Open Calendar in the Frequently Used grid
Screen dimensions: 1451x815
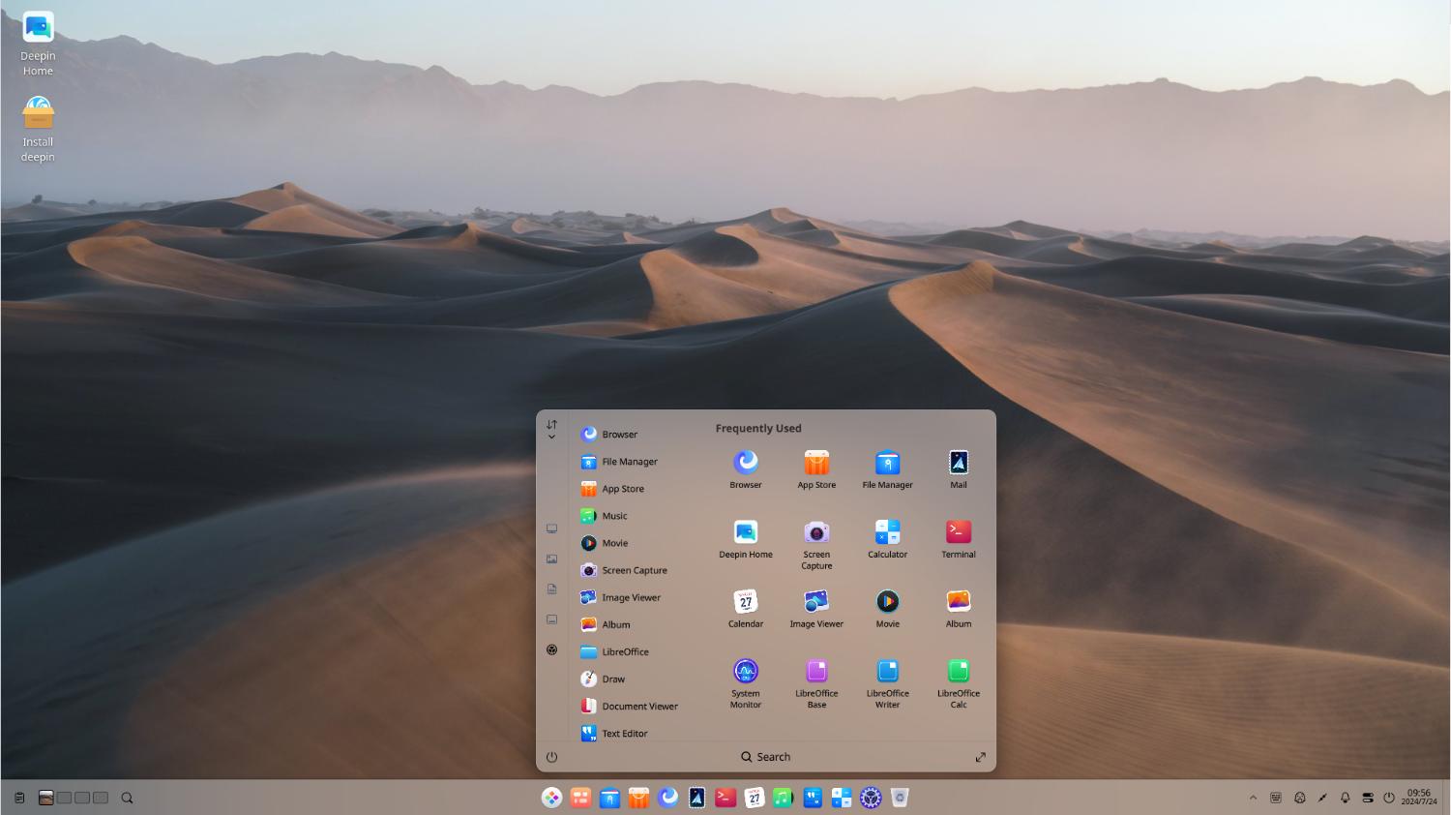pos(745,609)
